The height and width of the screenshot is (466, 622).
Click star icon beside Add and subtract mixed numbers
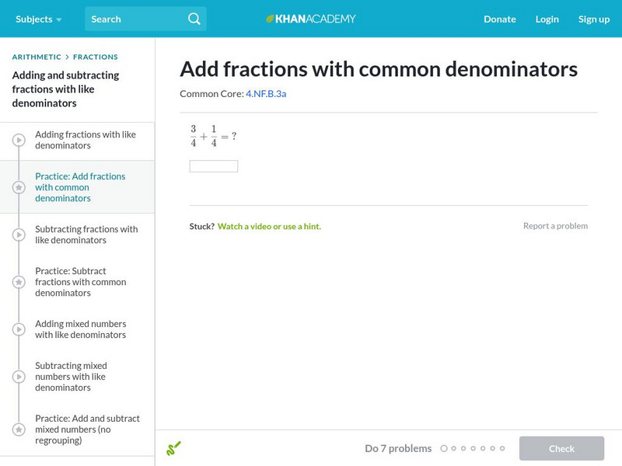19,429
